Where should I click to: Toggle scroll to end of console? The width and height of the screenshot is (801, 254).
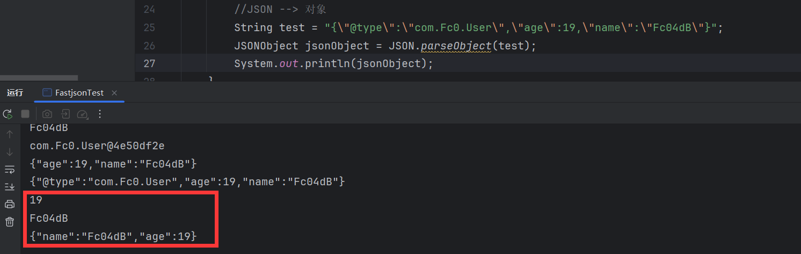click(x=10, y=187)
